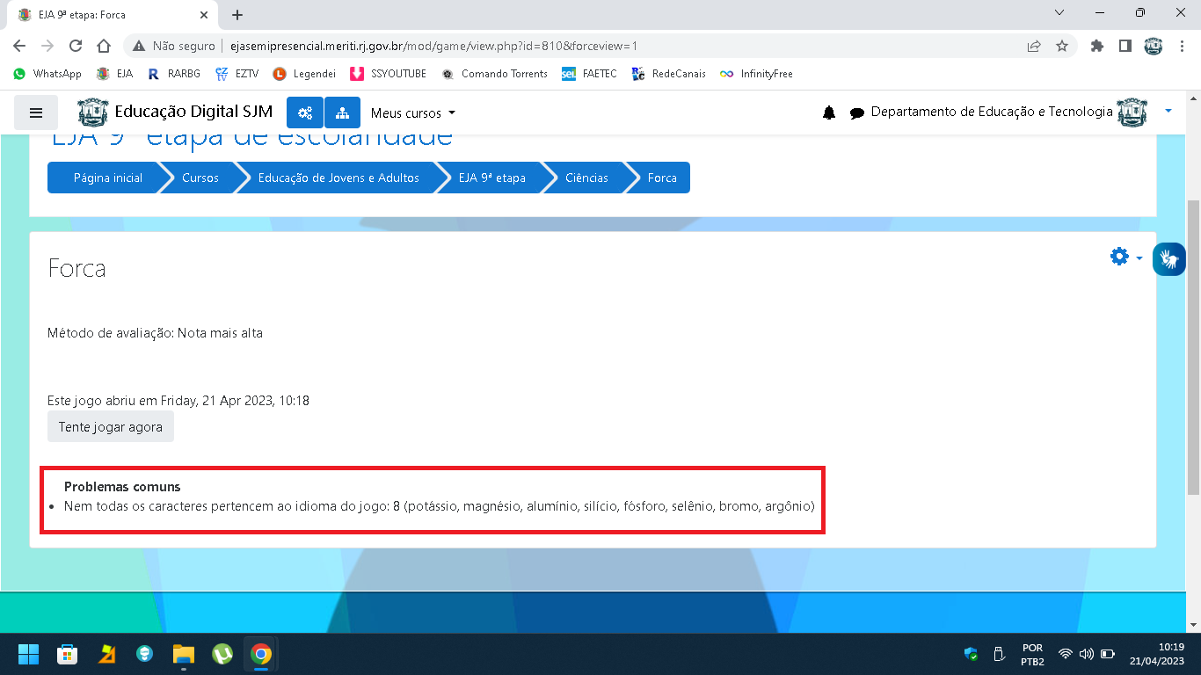Image resolution: width=1201 pixels, height=675 pixels.
Task: Open the EJA 9ª etapa breadcrumb
Action: point(492,178)
